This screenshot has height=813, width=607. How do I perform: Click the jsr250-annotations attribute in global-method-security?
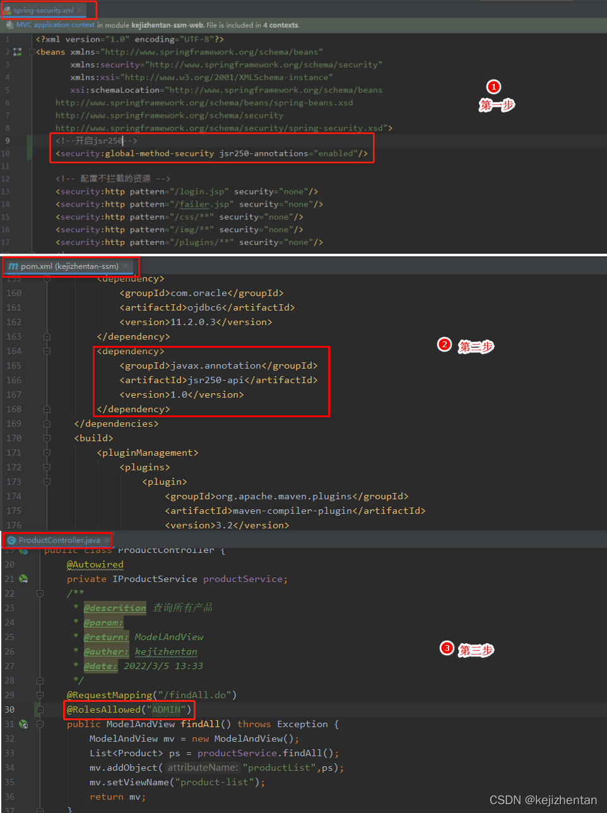[264, 153]
